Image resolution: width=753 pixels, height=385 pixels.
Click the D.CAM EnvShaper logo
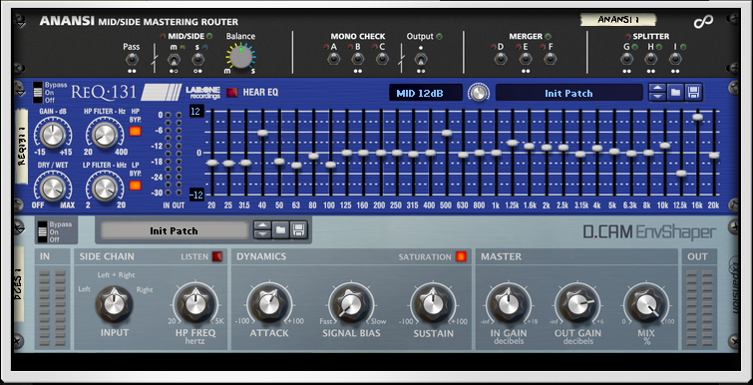click(649, 231)
